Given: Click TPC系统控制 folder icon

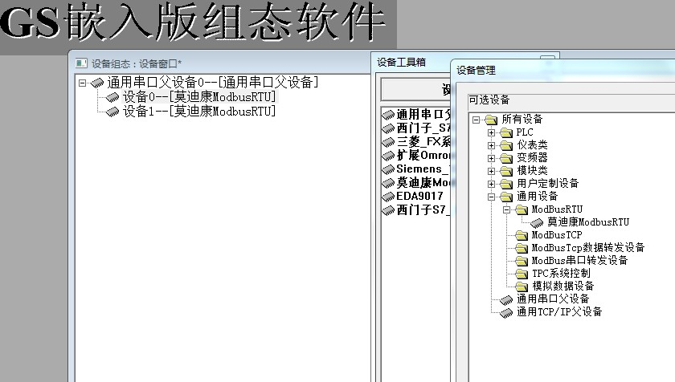Looking at the screenshot, I should coord(522,274).
